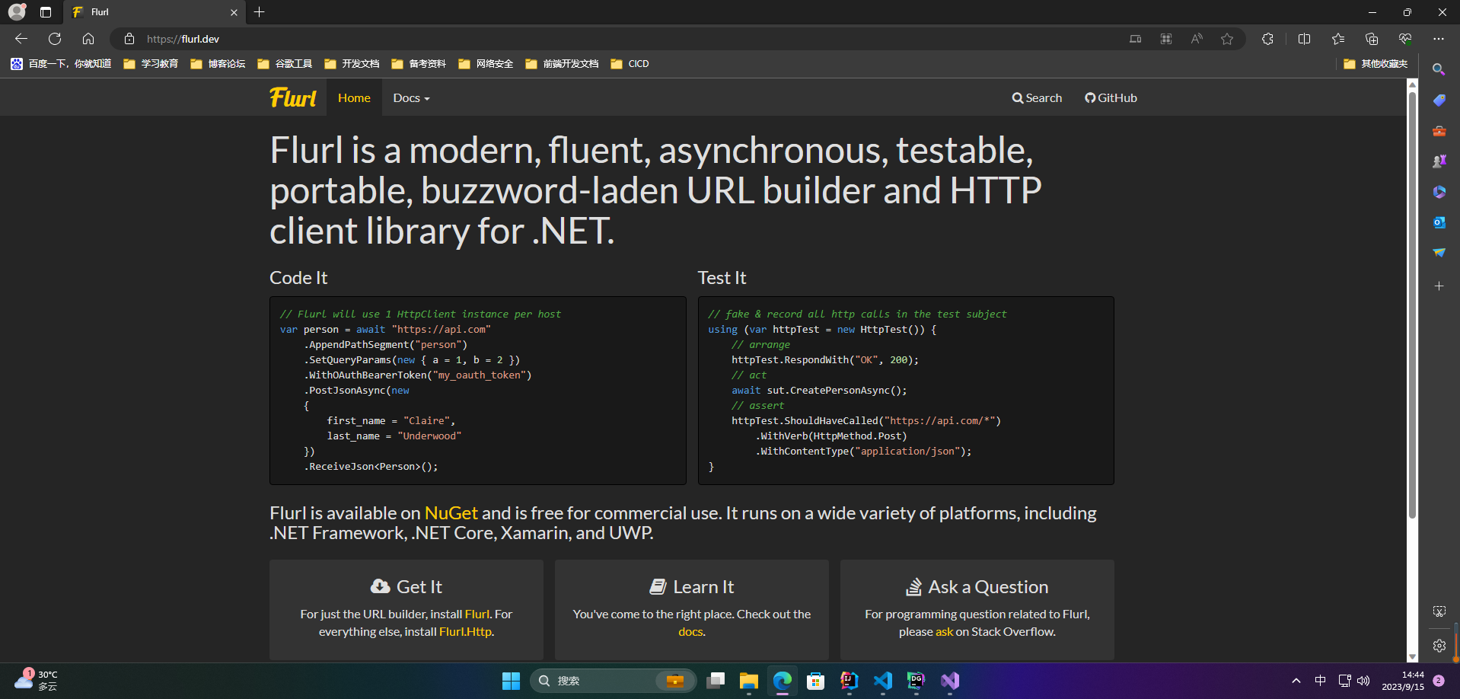Image resolution: width=1460 pixels, height=699 pixels.
Task: Open browser Extensions puzzle icon
Action: click(x=1267, y=39)
